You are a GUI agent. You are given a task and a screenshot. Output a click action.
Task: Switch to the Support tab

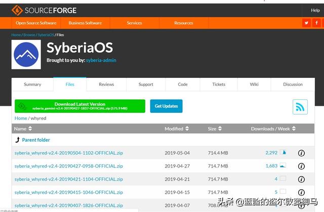click(146, 84)
